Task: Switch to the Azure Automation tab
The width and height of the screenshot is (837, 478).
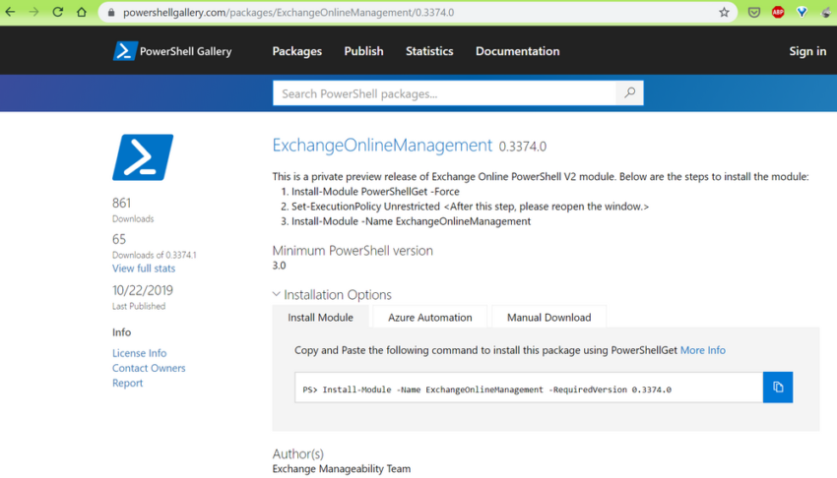Action: (x=429, y=317)
